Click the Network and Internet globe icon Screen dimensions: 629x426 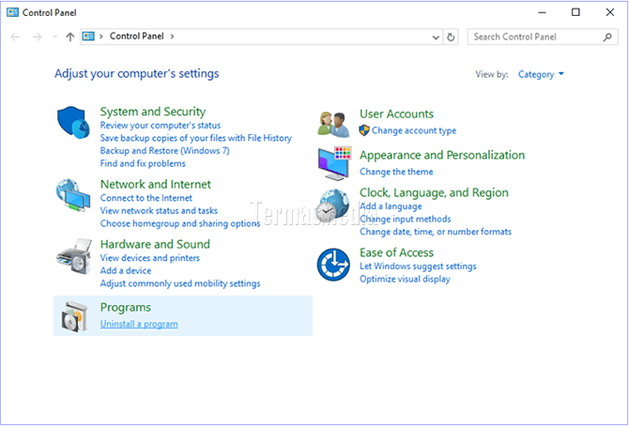(73, 195)
